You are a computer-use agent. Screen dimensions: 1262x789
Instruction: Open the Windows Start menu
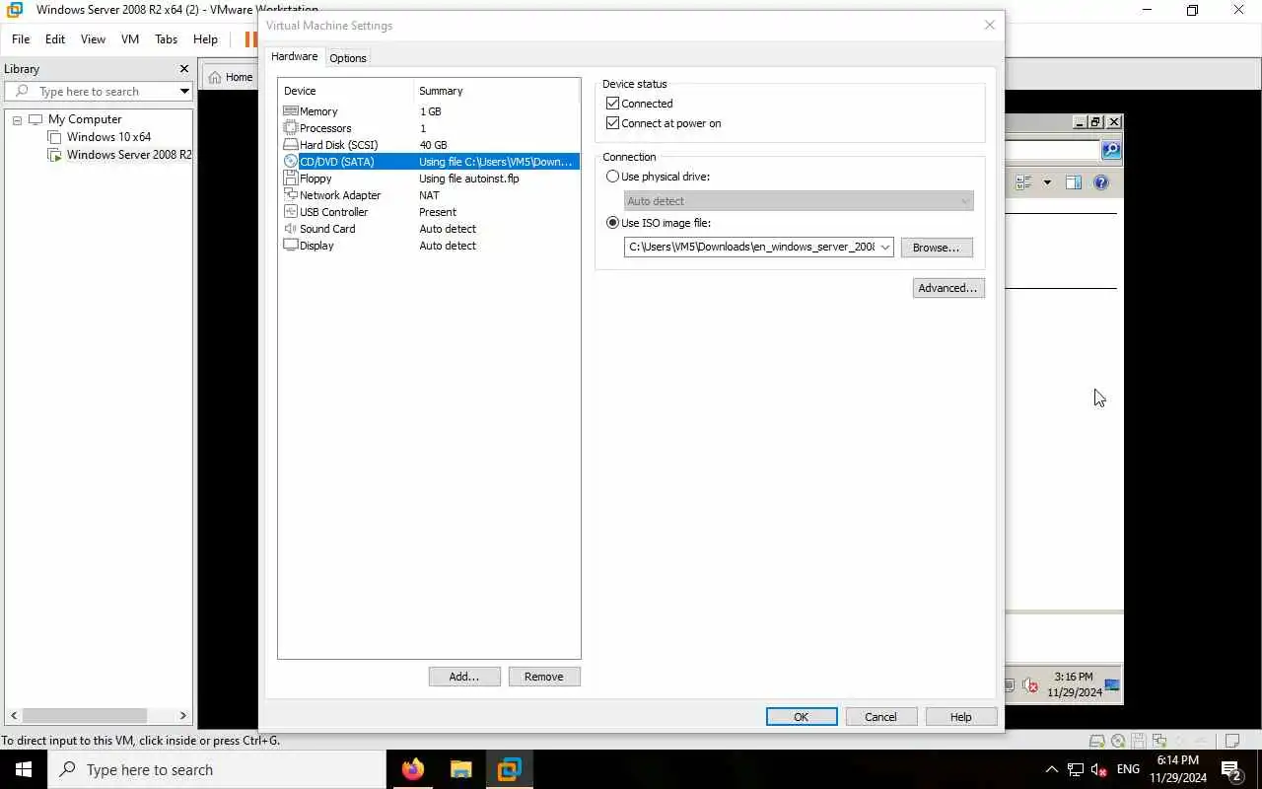pos(24,769)
